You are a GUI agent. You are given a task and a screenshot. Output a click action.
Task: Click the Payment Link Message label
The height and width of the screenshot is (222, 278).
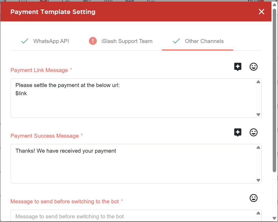39,70
